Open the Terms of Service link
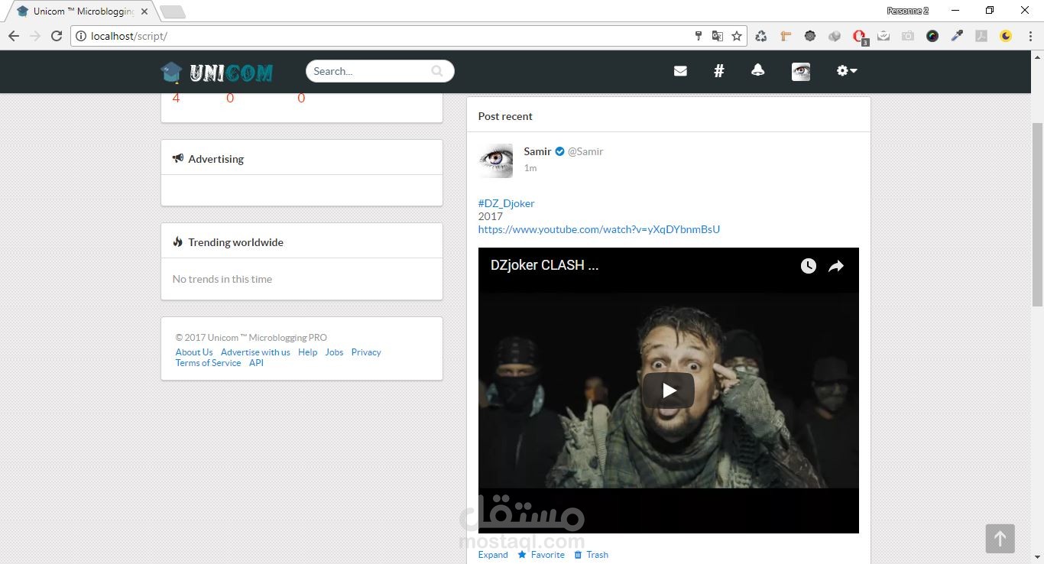This screenshot has width=1044, height=564. point(208,363)
